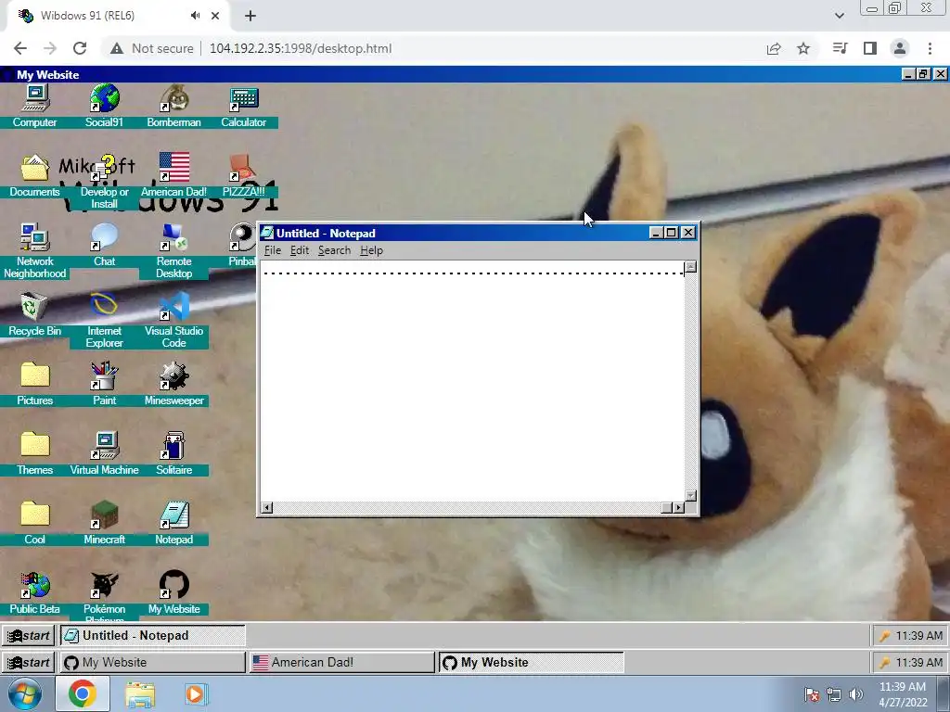Open the Computer desktop icon

pyautogui.click(x=34, y=106)
